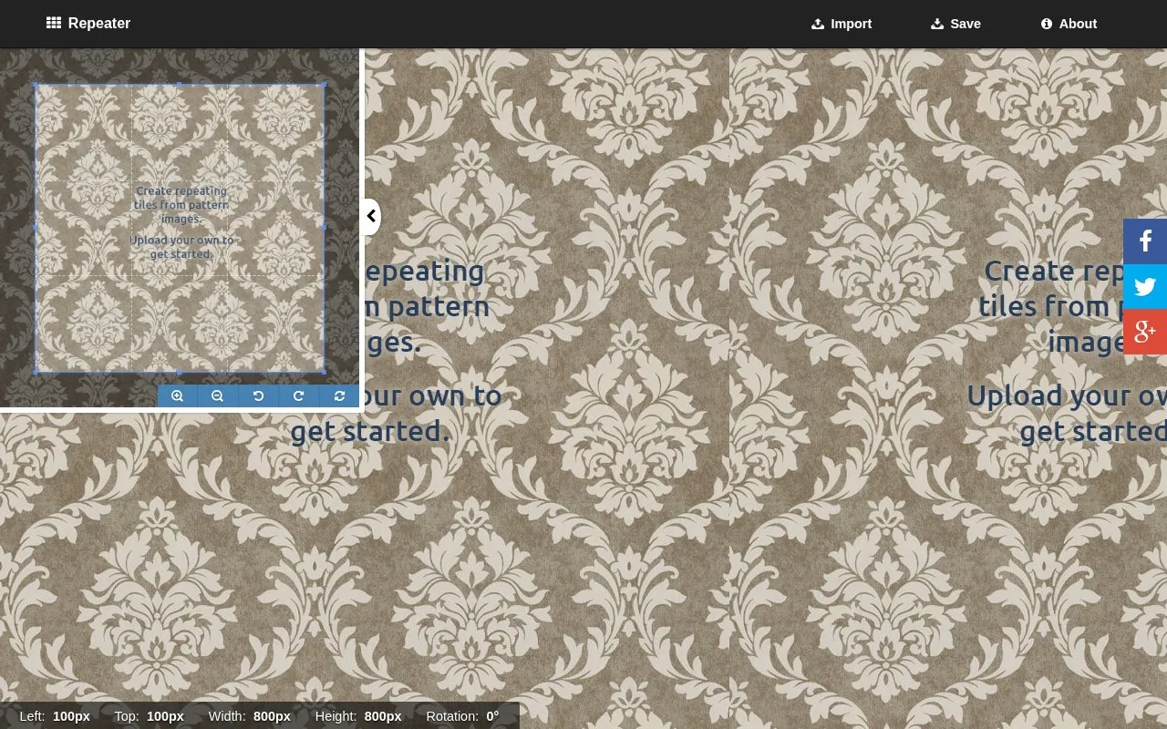1167x729 pixels.
Task: Zoom out of the crop preview
Action: [218, 395]
